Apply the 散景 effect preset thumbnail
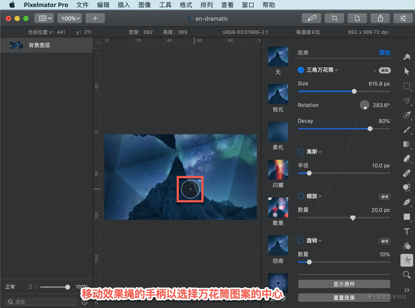Image resolution: width=415 pixels, height=308 pixels. tap(278, 207)
